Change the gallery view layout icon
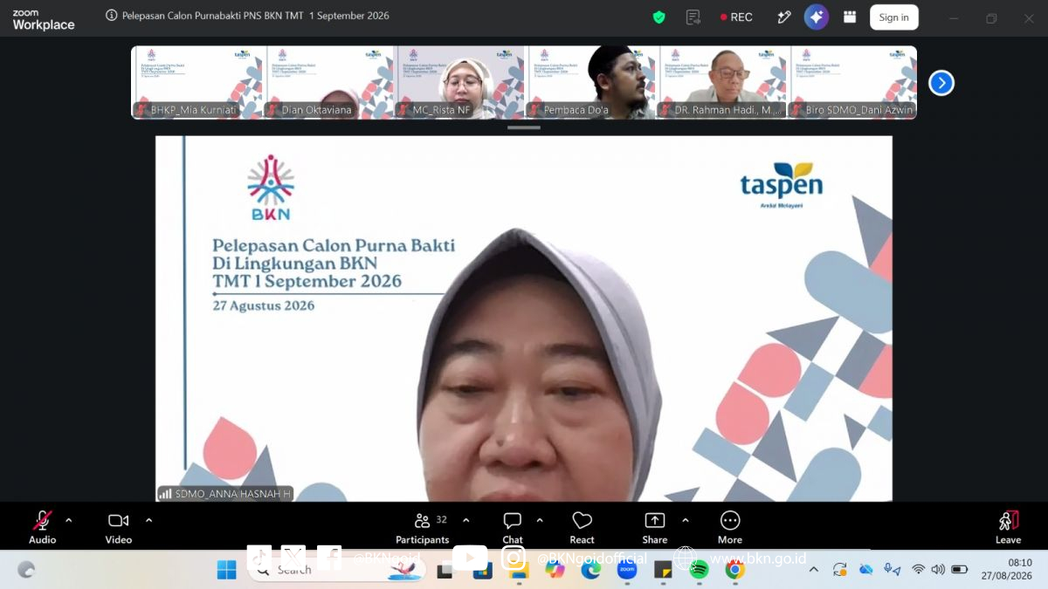 [x=849, y=17]
